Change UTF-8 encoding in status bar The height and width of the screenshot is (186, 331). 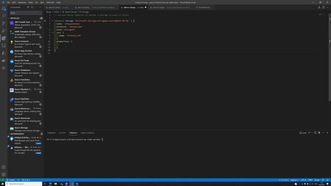[x=304, y=180]
